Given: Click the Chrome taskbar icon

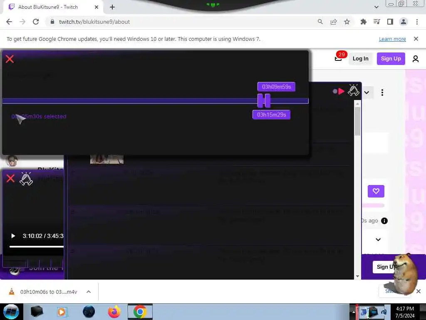Looking at the screenshot, I should pyautogui.click(x=140, y=312).
